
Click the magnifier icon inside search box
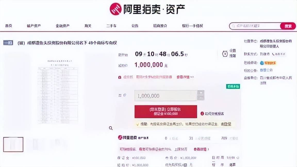233,26
